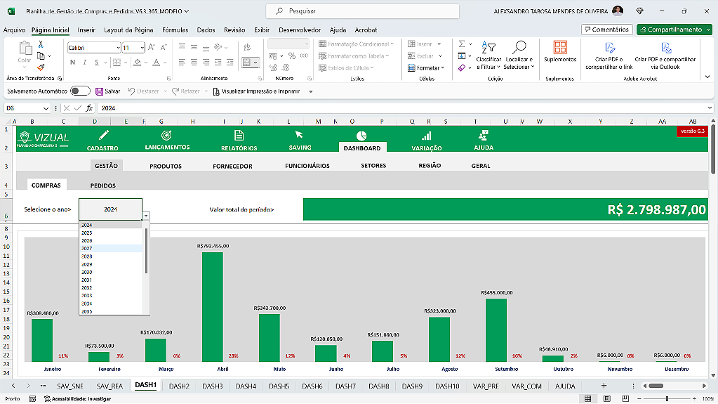The height and width of the screenshot is (404, 718).
Task: Click the LANÇAMENTOS target icon
Action: pos(166,136)
